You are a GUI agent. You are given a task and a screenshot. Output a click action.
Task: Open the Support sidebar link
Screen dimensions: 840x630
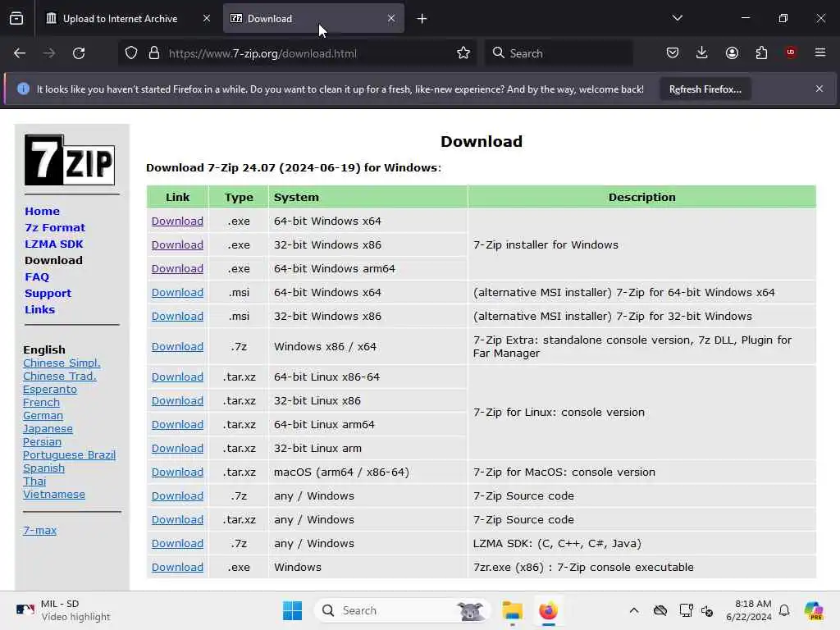click(48, 294)
